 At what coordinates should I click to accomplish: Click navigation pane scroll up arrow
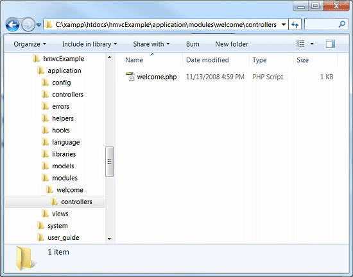click(x=110, y=58)
